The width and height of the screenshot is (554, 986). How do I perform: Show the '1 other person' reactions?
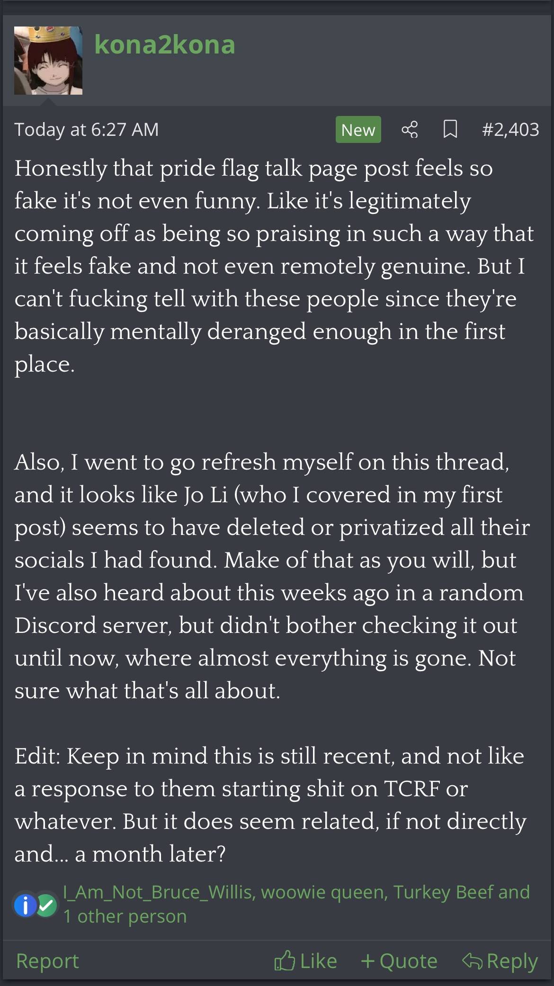[x=125, y=917]
